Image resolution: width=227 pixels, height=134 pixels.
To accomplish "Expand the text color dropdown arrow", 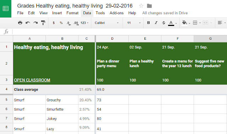I will point(176,23).
